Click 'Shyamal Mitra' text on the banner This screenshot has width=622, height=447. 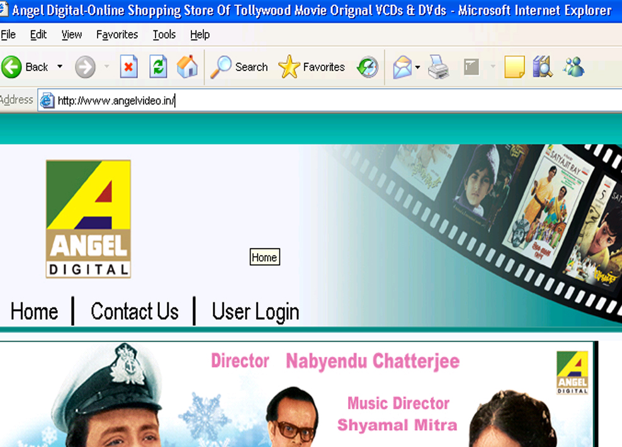click(x=397, y=425)
